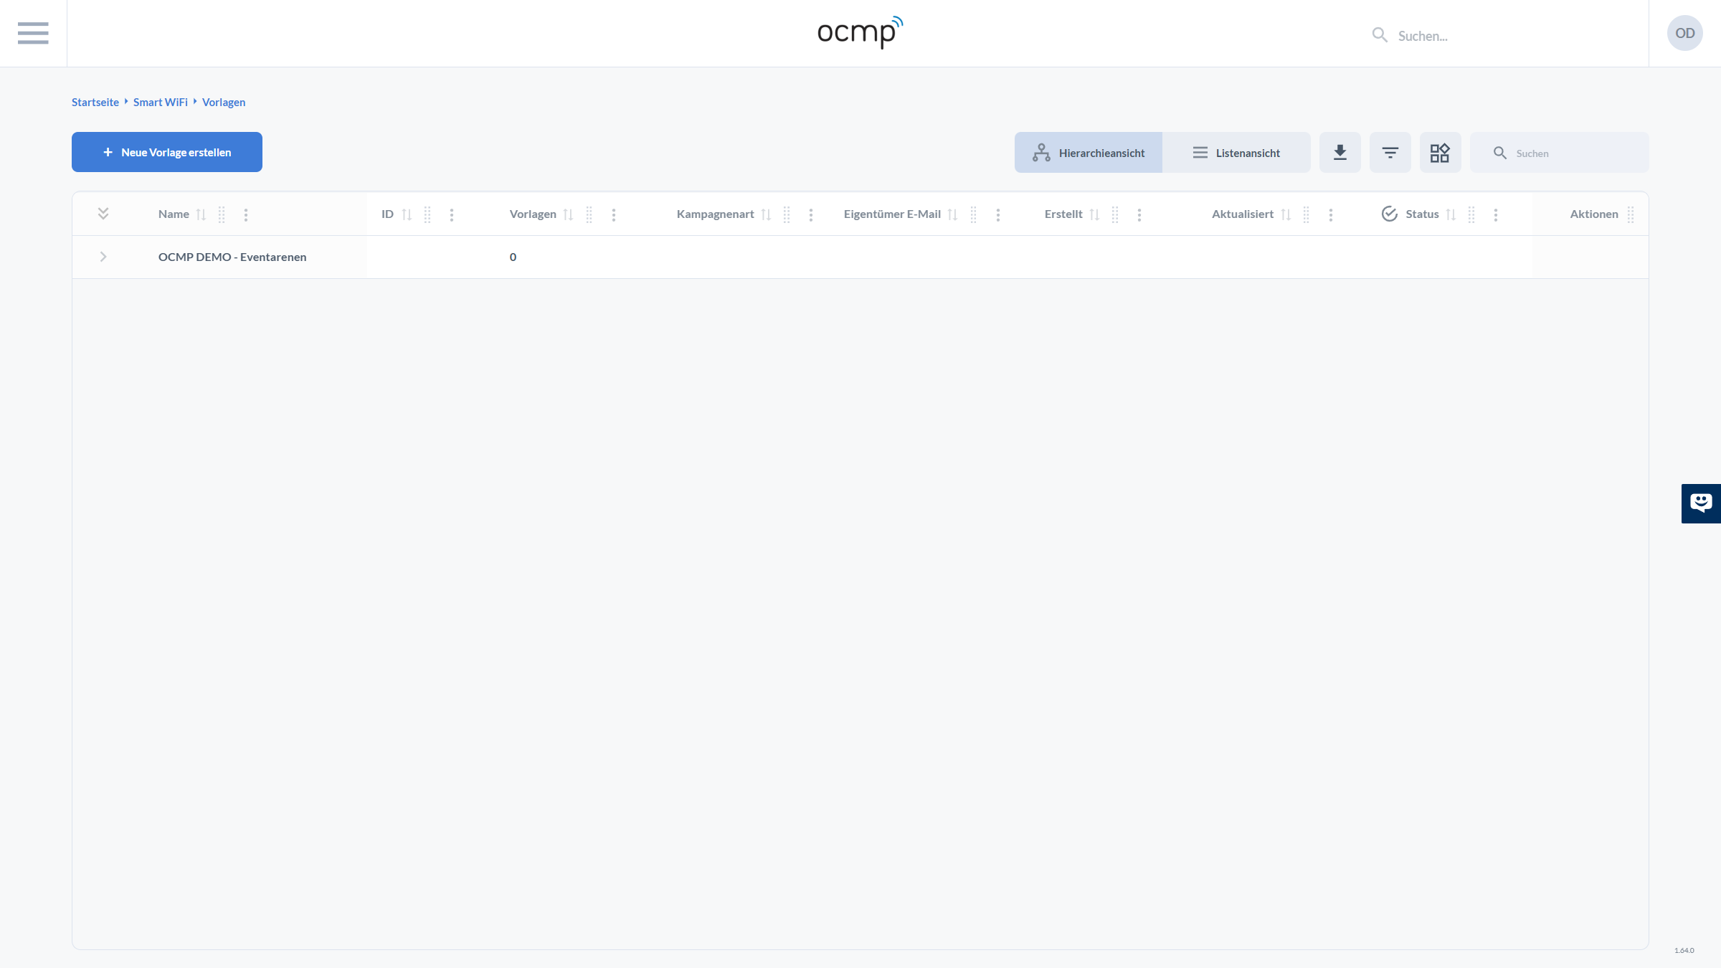Switch to Hierarchieansicht view
1721x968 pixels.
pyautogui.click(x=1088, y=153)
